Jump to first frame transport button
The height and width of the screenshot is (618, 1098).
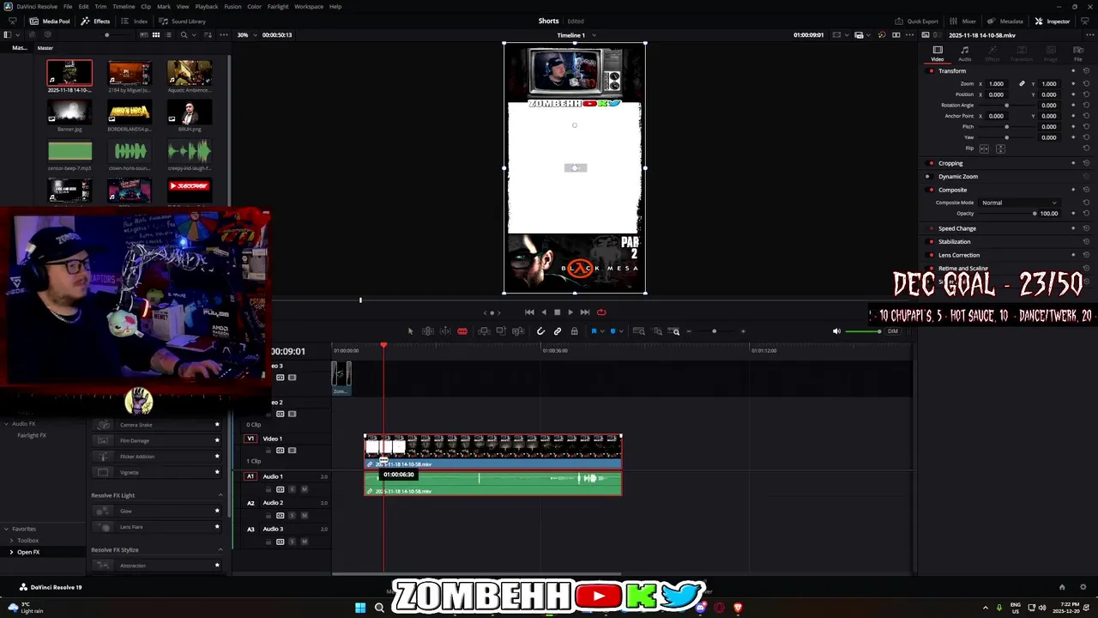529,312
